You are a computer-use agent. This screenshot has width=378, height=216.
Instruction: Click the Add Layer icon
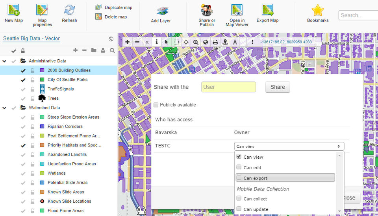click(x=162, y=11)
